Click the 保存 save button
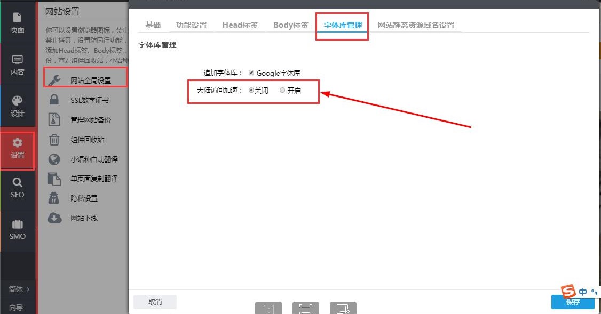The height and width of the screenshot is (314, 601). point(573,302)
